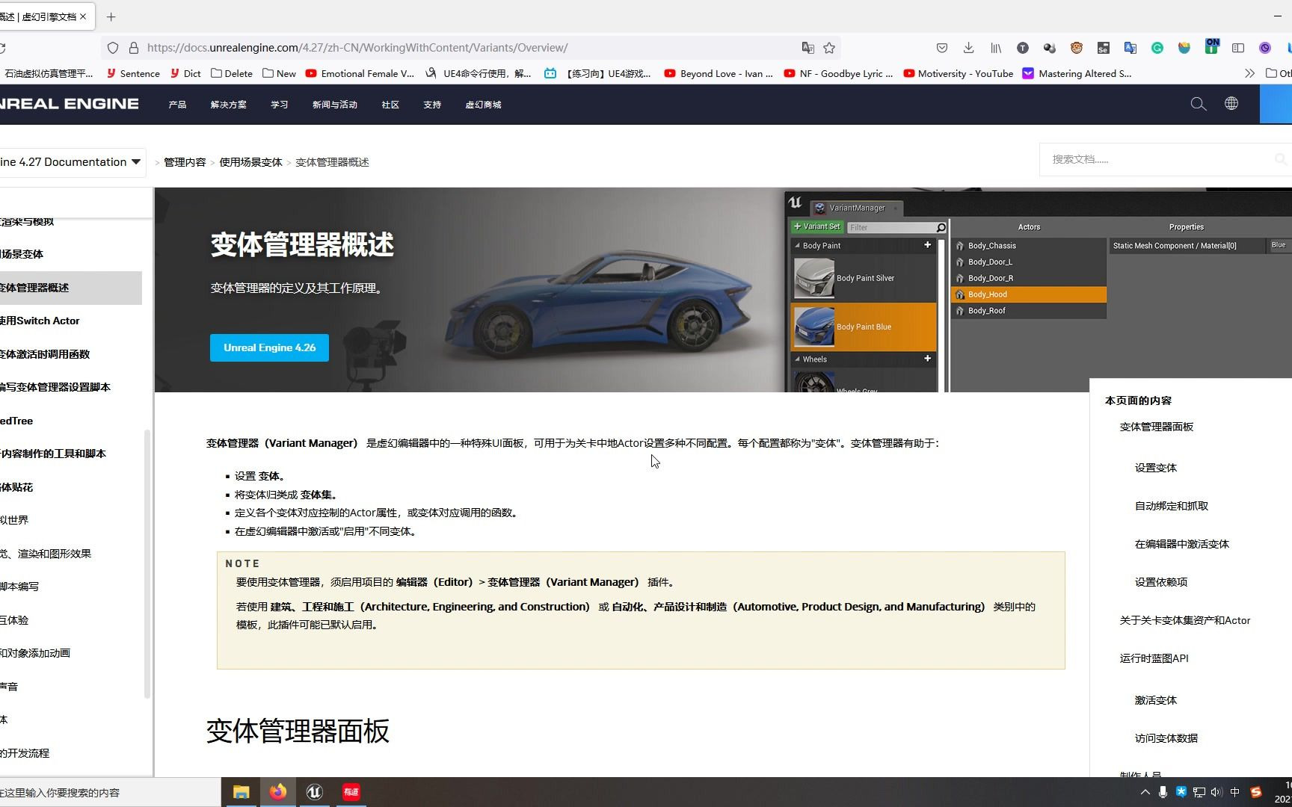Open the 学习 navigation menu
Viewport: 1292px width, 807px height.
tap(279, 105)
